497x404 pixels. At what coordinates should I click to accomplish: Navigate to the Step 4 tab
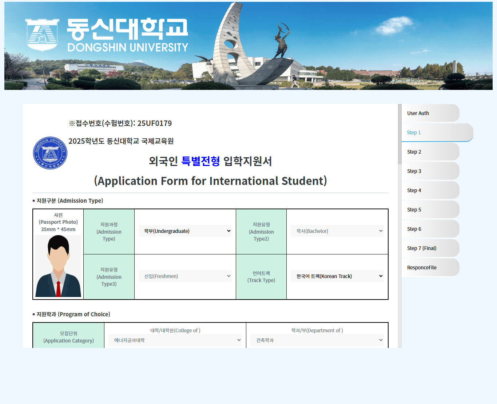tap(430, 190)
